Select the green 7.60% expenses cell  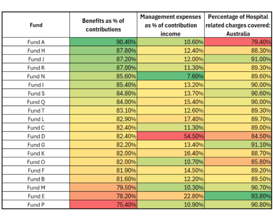[x=171, y=76]
